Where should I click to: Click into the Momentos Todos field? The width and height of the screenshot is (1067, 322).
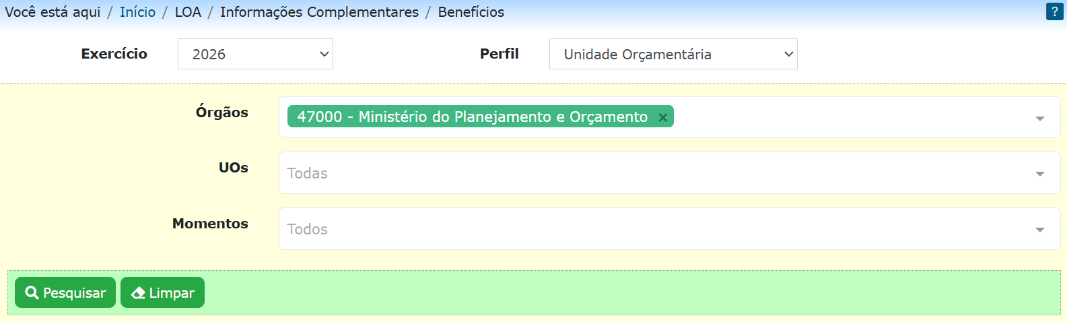[x=669, y=229]
